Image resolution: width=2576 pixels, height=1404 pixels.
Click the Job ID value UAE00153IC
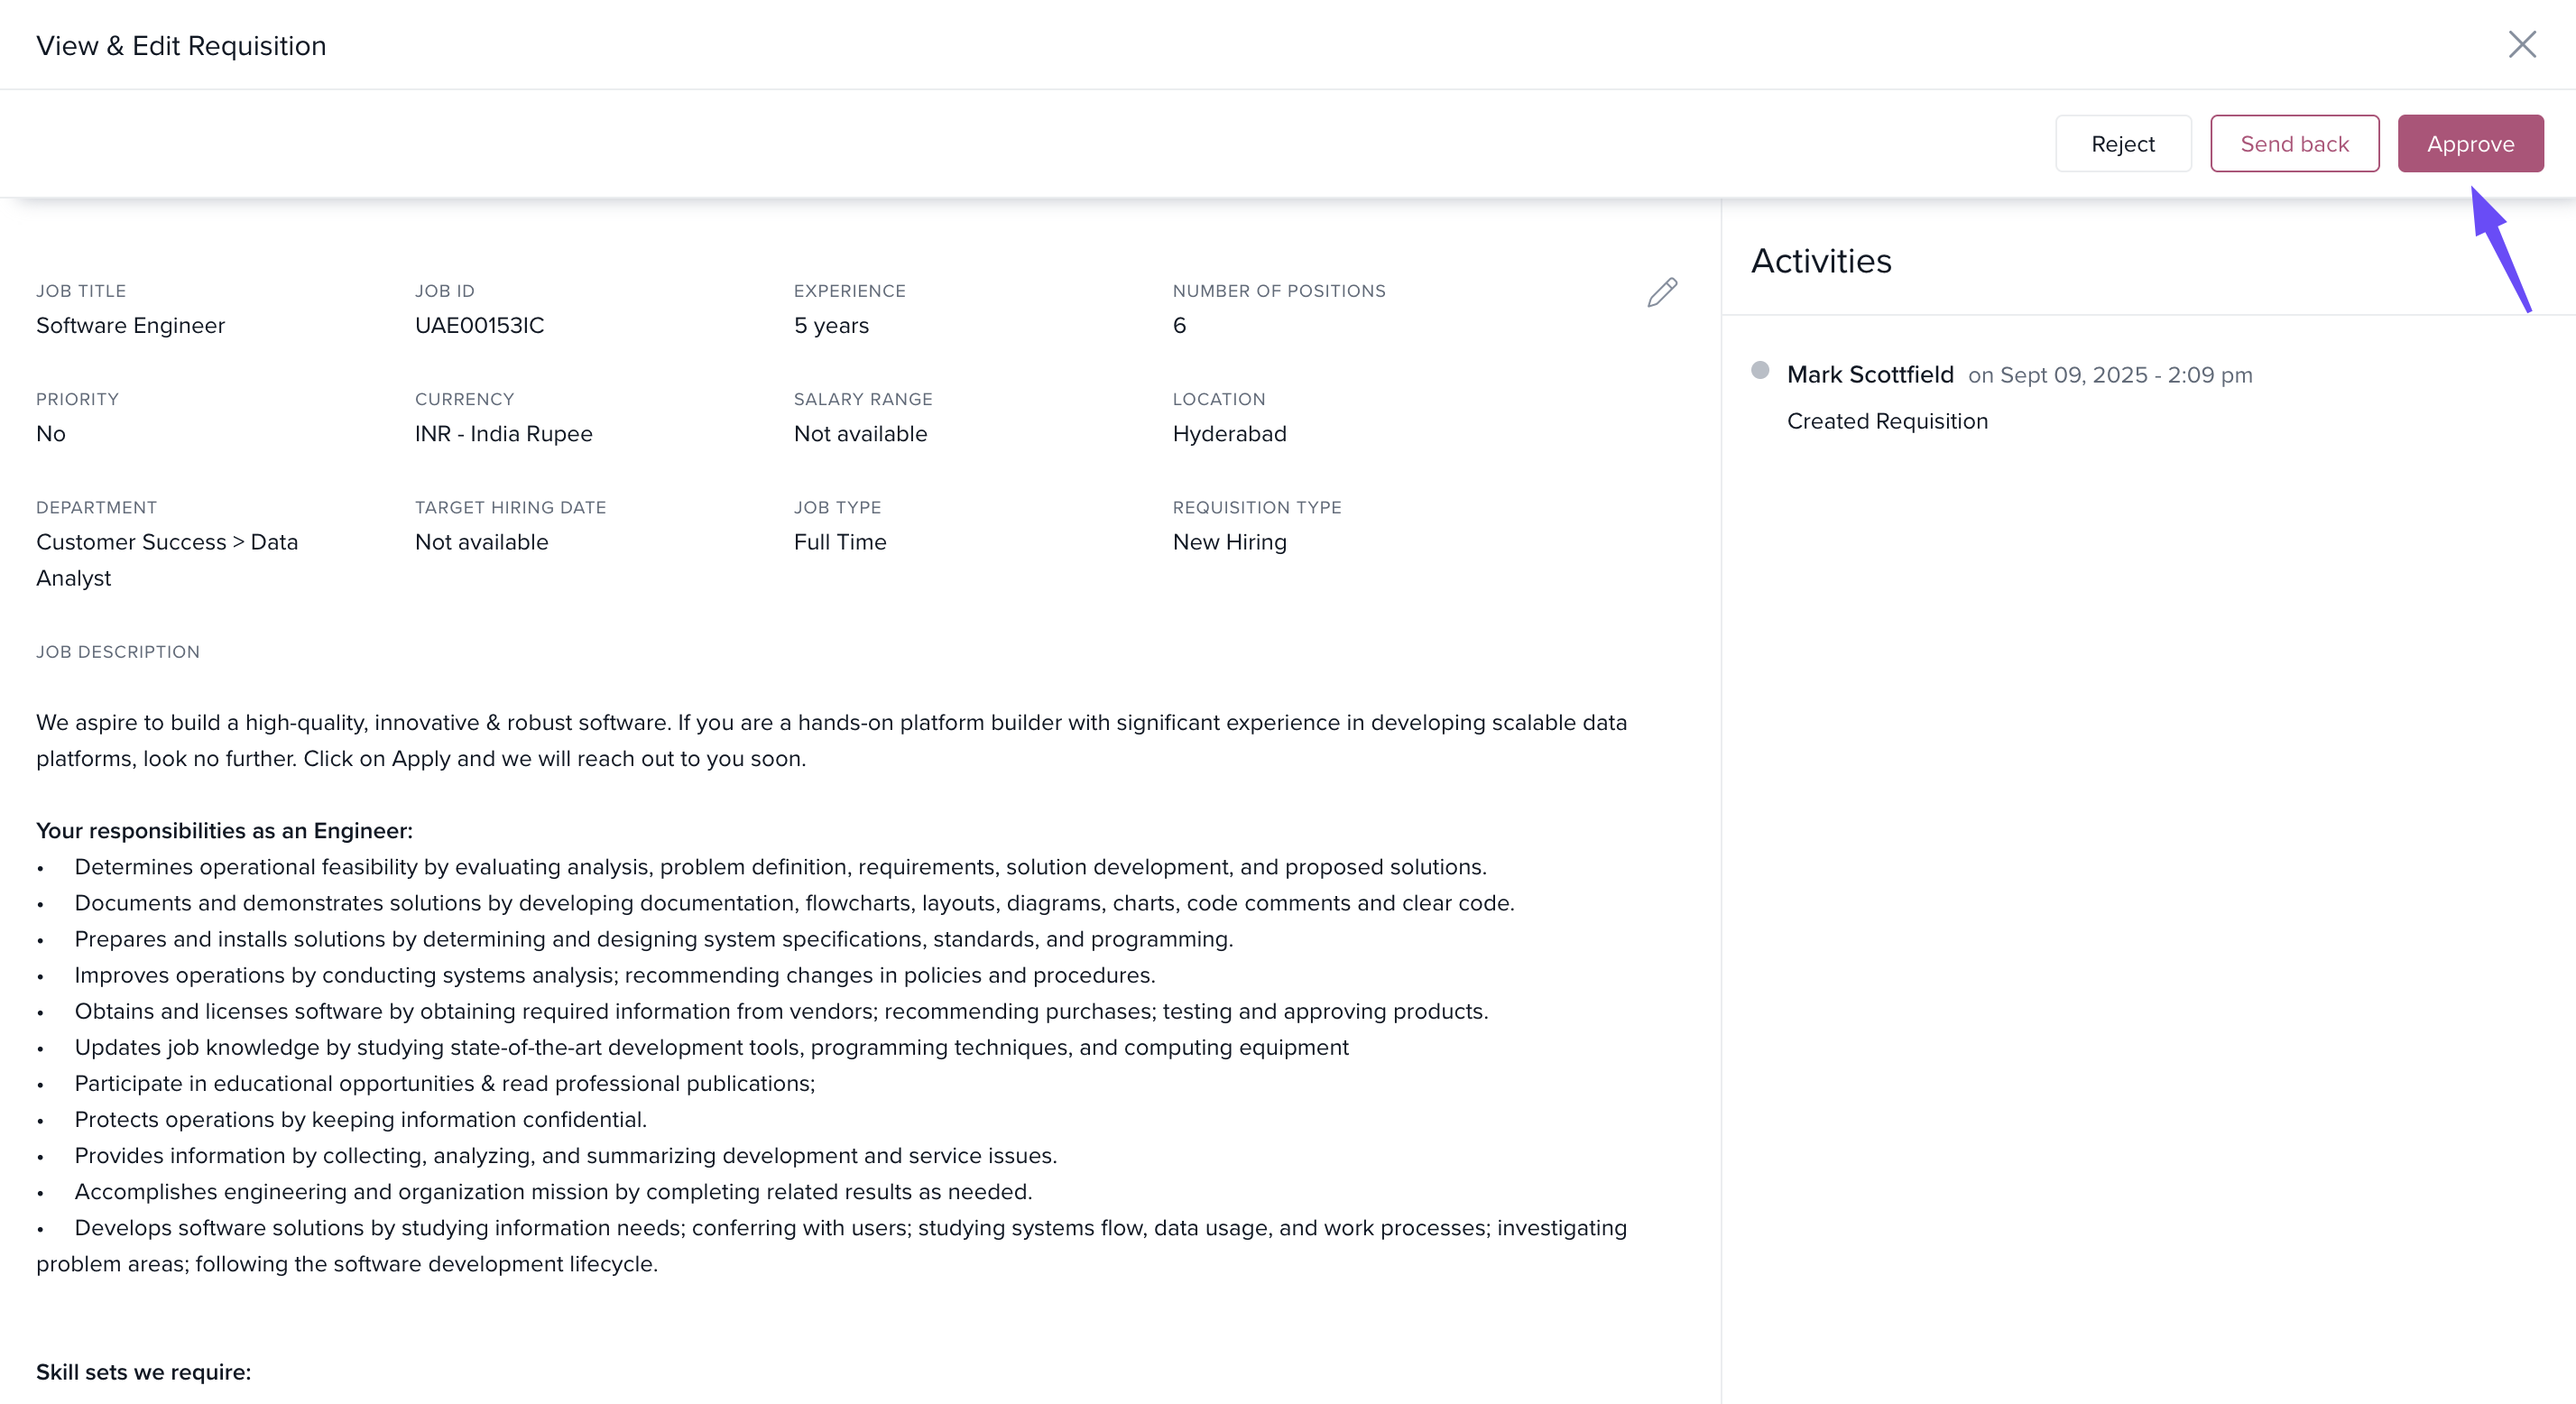[479, 326]
